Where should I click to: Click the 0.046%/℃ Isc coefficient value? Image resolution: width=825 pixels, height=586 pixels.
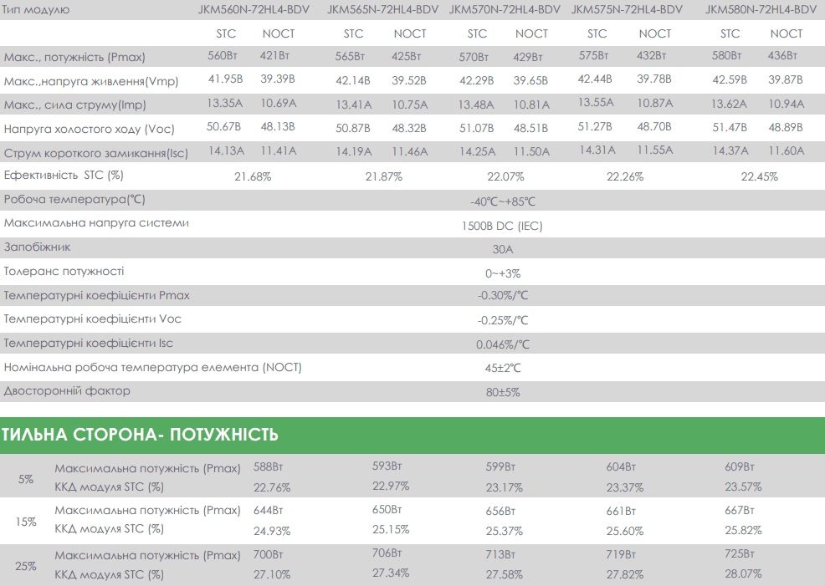[x=503, y=344]
